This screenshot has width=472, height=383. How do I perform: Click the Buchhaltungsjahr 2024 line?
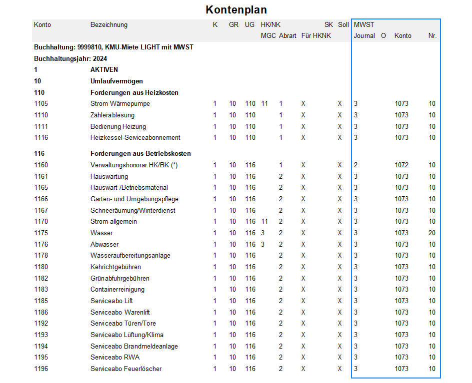pyautogui.click(x=70, y=58)
